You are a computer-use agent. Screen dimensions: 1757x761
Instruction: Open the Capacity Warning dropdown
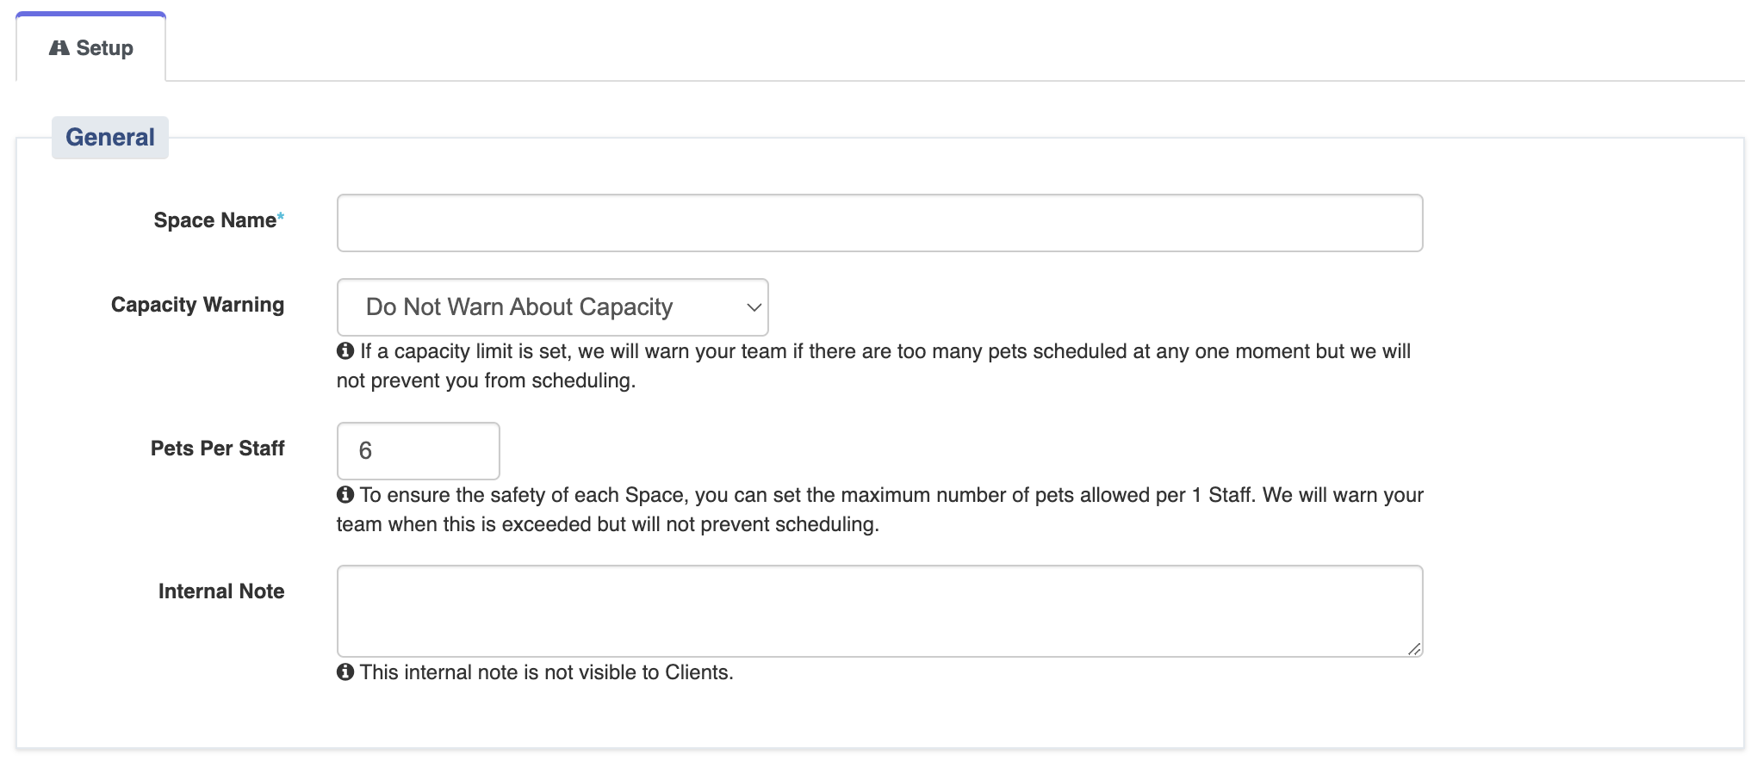pyautogui.click(x=552, y=307)
